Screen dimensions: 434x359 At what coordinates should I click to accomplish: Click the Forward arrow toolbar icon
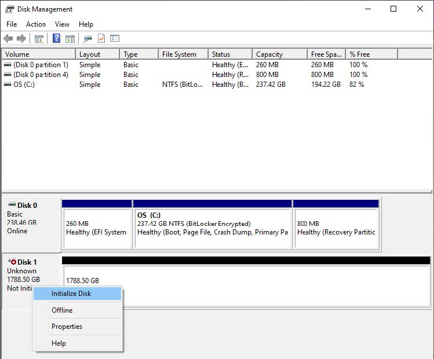click(x=21, y=39)
